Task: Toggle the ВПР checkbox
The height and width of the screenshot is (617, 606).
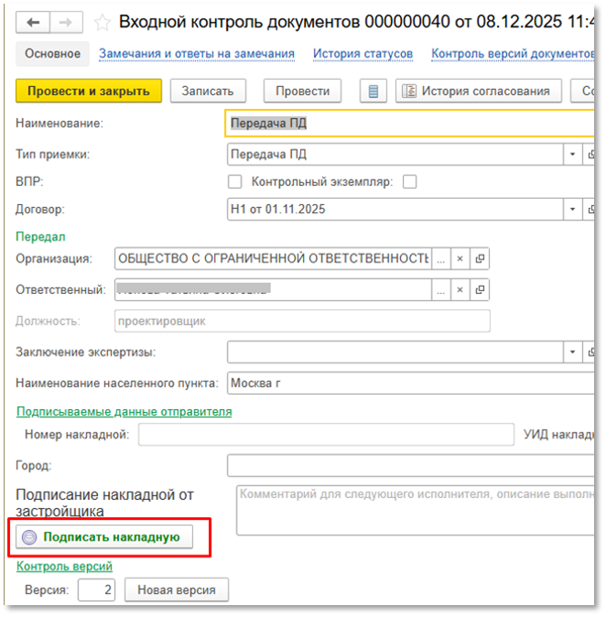Action: (235, 181)
